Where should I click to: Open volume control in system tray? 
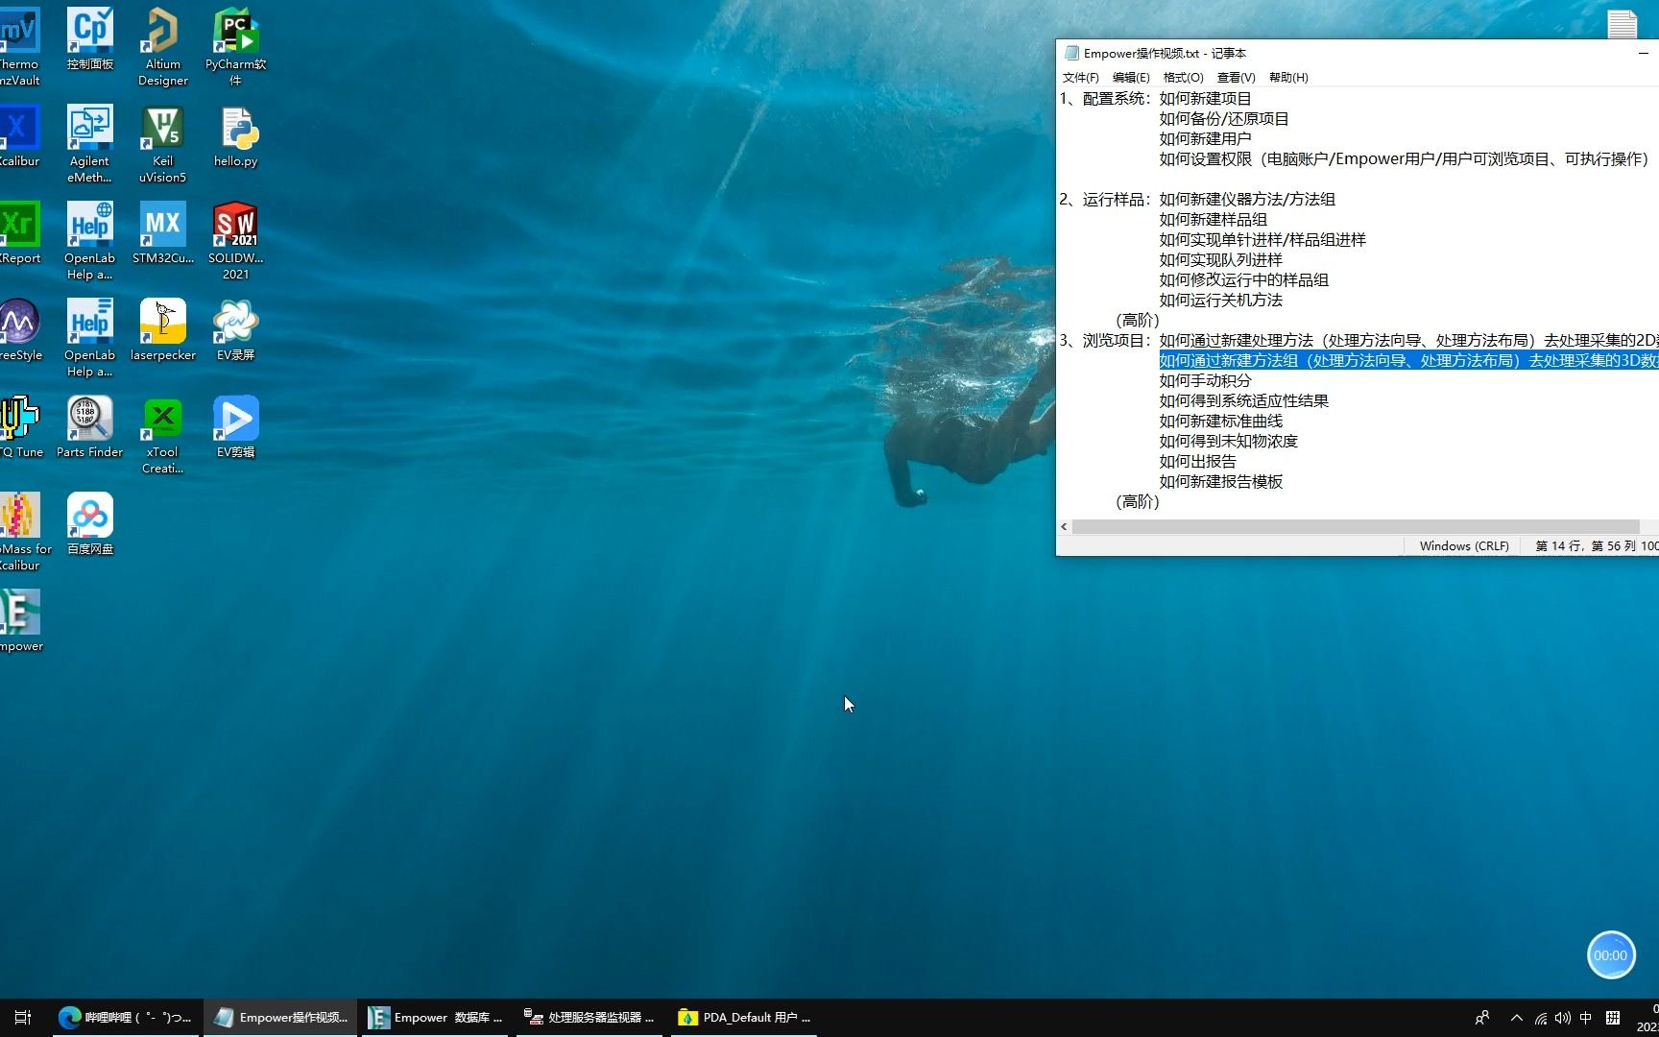click(x=1563, y=1018)
